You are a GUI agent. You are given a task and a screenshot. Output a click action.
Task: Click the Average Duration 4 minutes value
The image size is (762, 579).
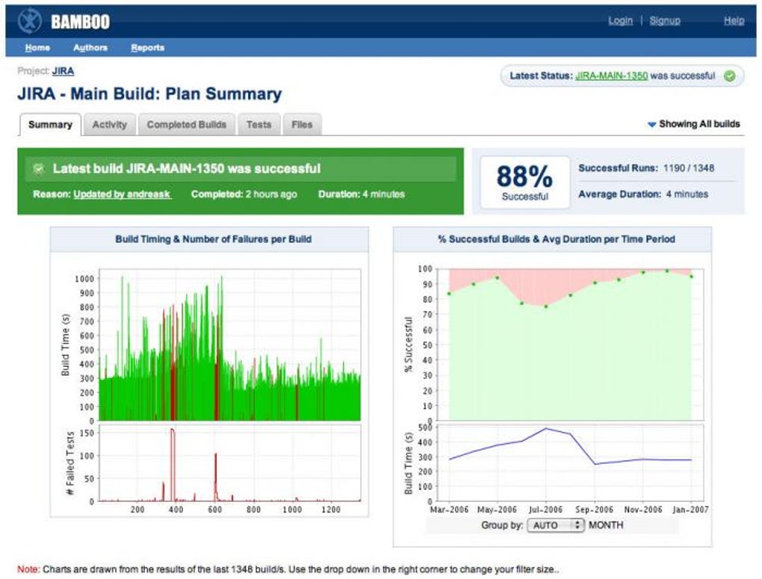pyautogui.click(x=687, y=194)
